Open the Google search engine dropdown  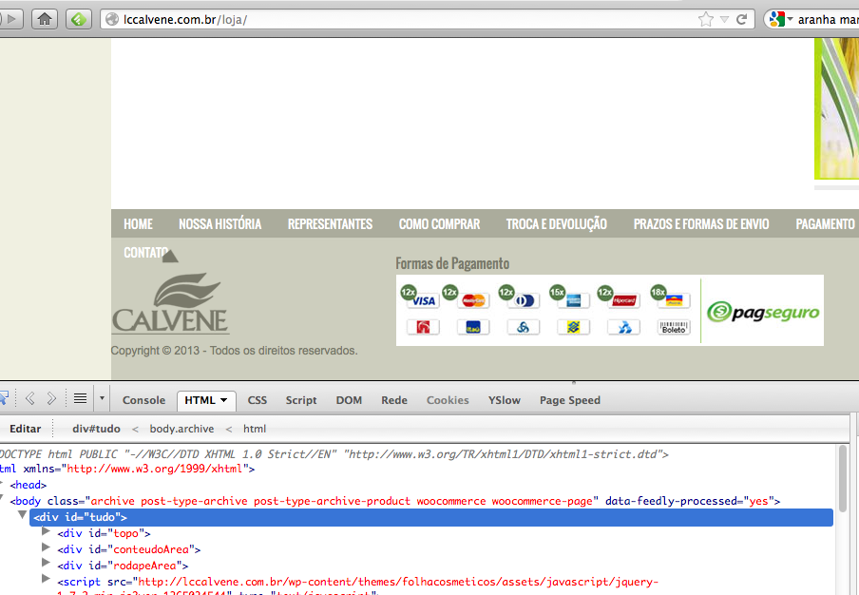[x=780, y=19]
